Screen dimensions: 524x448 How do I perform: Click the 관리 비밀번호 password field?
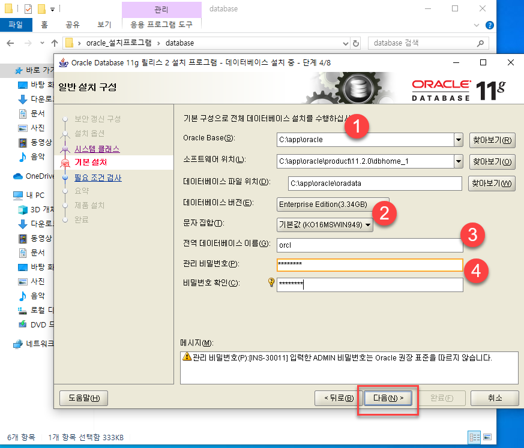coord(370,265)
